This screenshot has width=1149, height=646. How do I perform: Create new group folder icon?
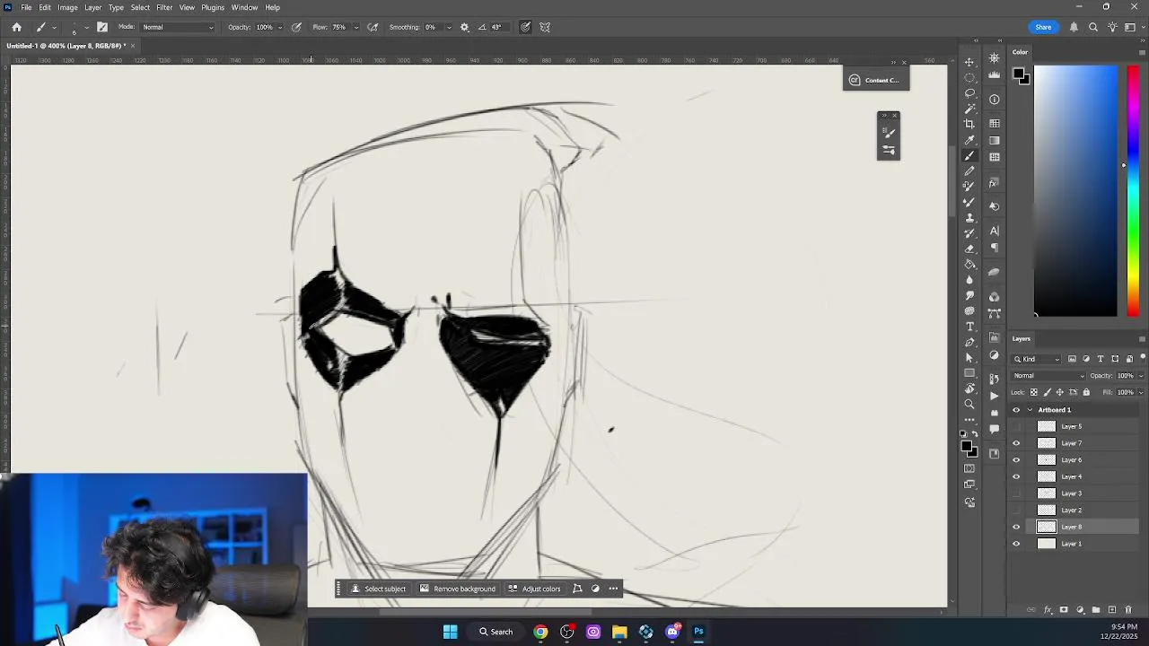1096,610
